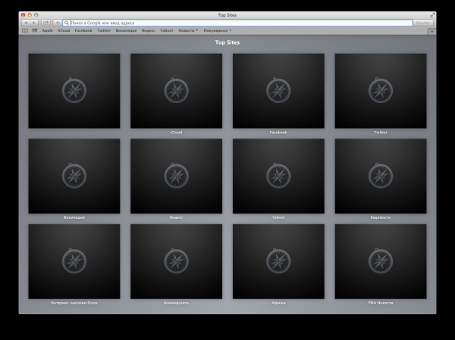Open the Википедия Top Sites thumbnail
The image size is (455, 340).
pyautogui.click(x=74, y=176)
